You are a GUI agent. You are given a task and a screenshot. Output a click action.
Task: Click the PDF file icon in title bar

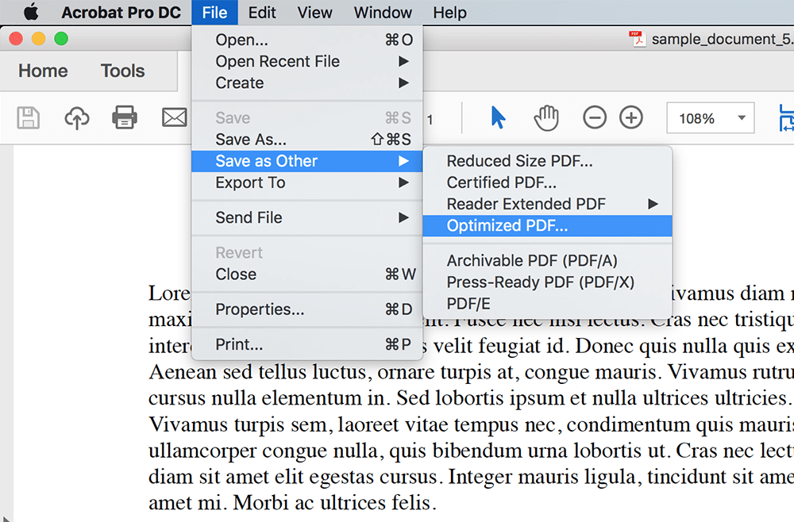tap(637, 39)
